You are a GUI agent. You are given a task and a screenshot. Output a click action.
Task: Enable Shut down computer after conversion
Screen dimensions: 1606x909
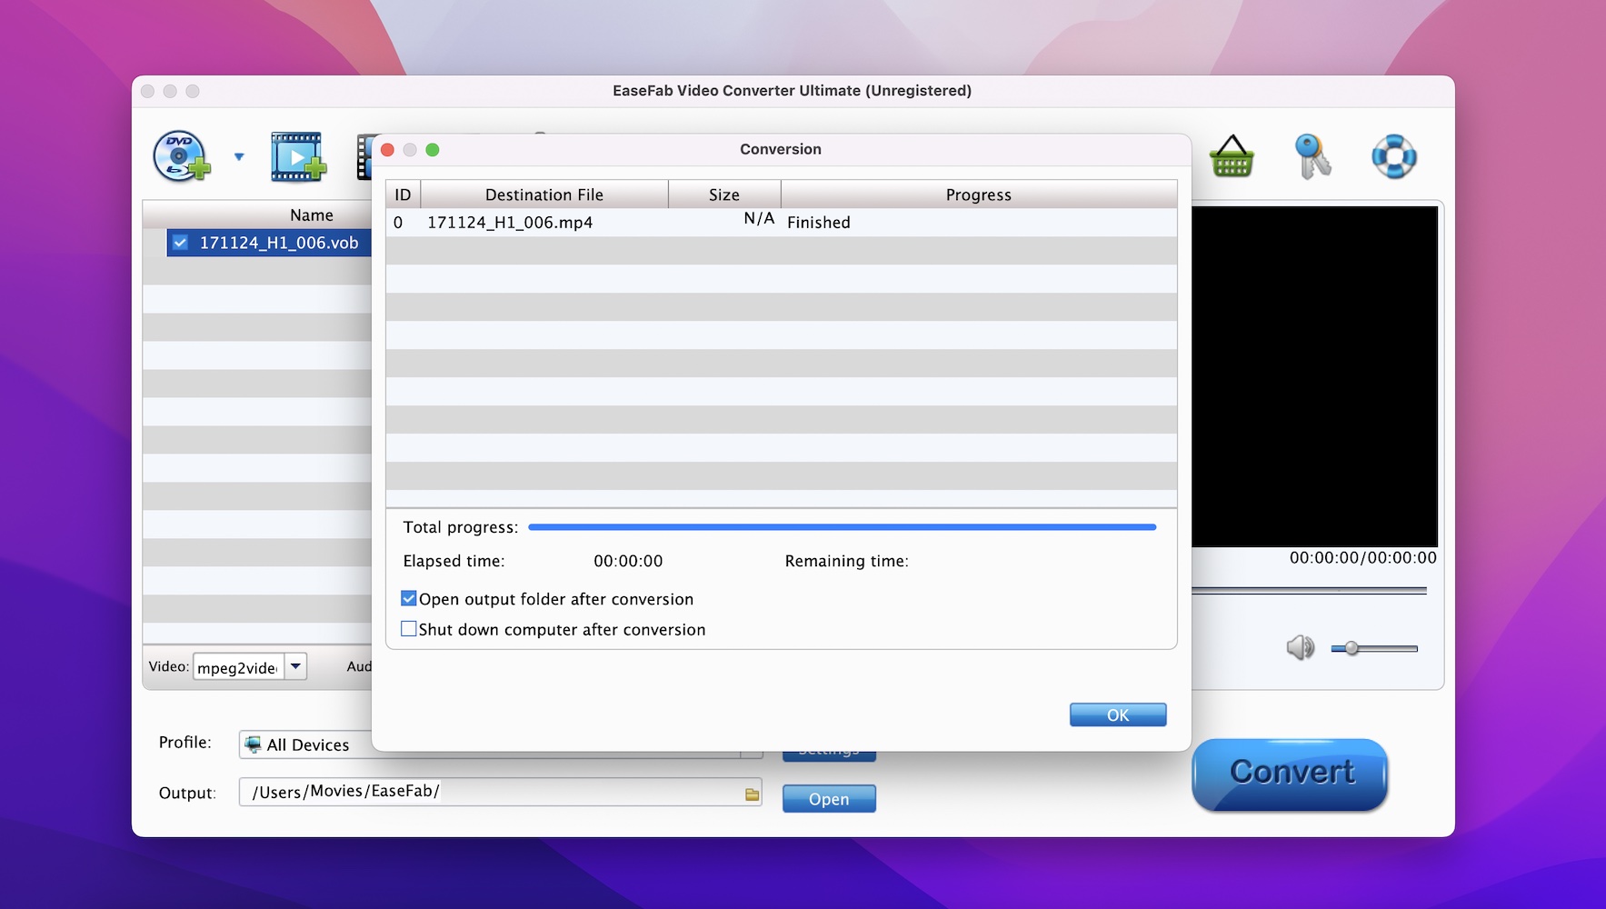(x=409, y=629)
